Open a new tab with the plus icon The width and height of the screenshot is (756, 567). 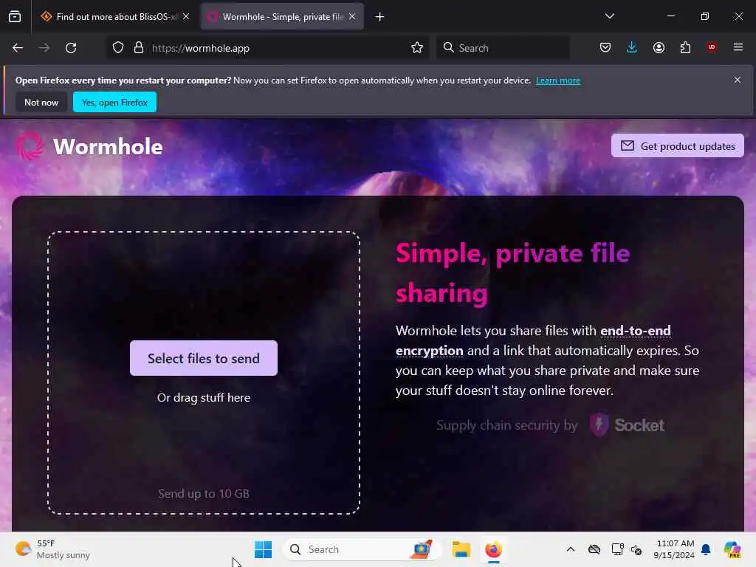pos(380,17)
